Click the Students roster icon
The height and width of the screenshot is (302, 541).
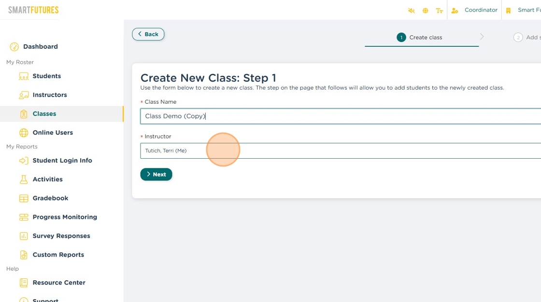24,76
